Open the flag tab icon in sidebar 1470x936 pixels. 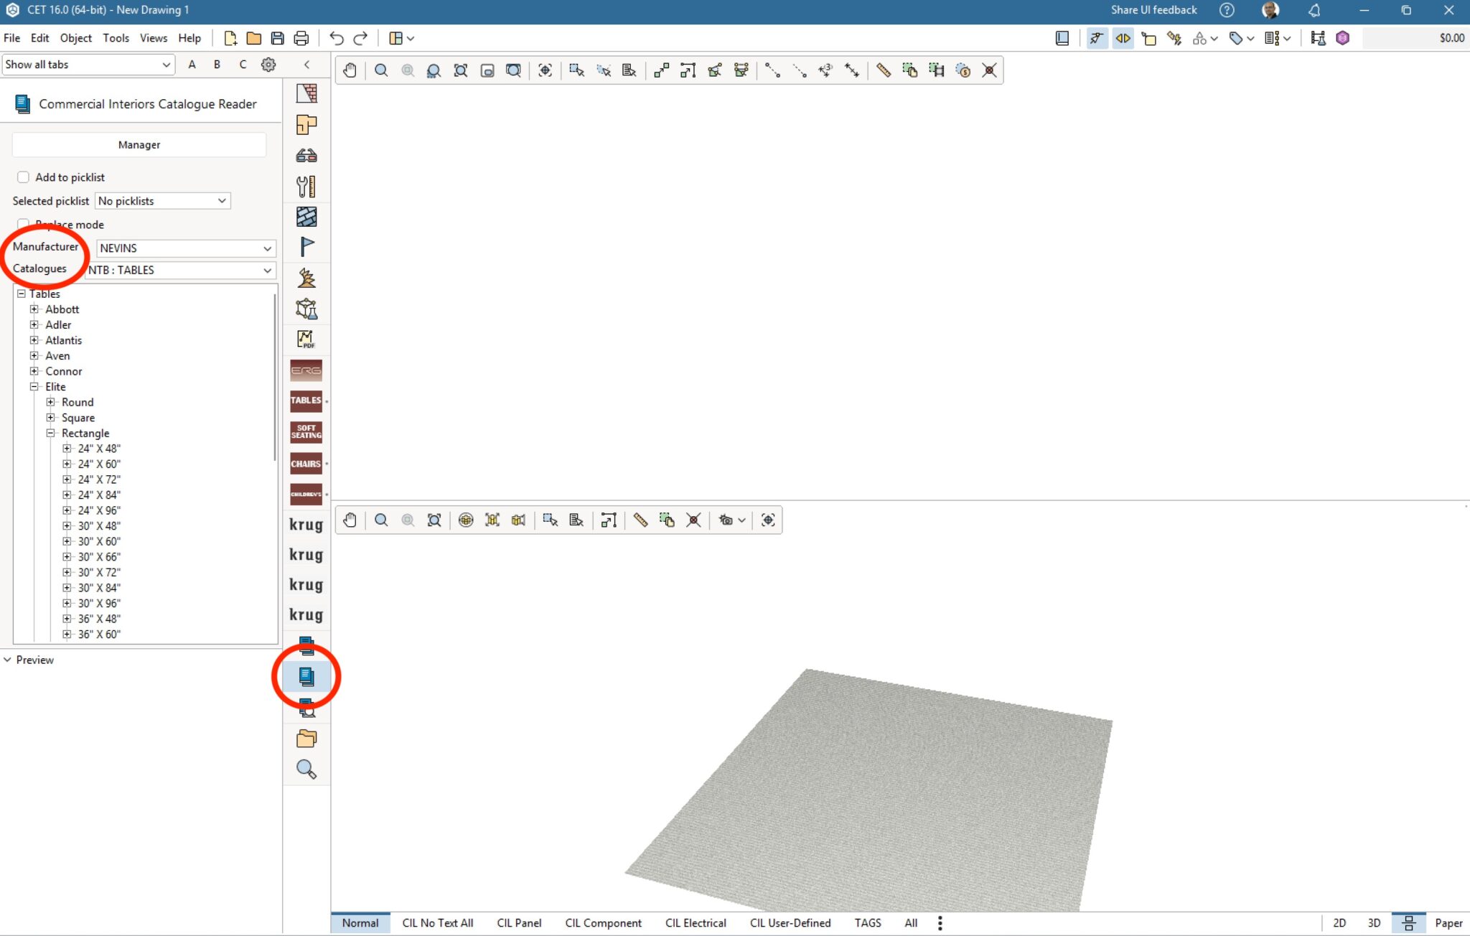coord(306,247)
